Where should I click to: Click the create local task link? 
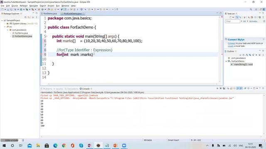coord(230,46)
